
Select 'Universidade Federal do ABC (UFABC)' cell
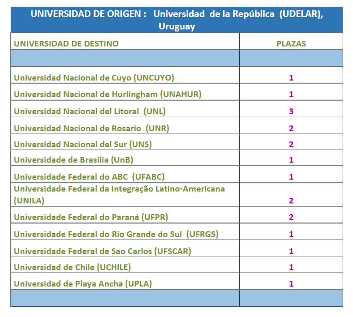pos(125,175)
